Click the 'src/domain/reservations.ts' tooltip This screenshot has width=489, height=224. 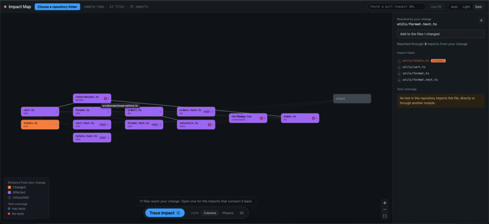tap(120, 106)
